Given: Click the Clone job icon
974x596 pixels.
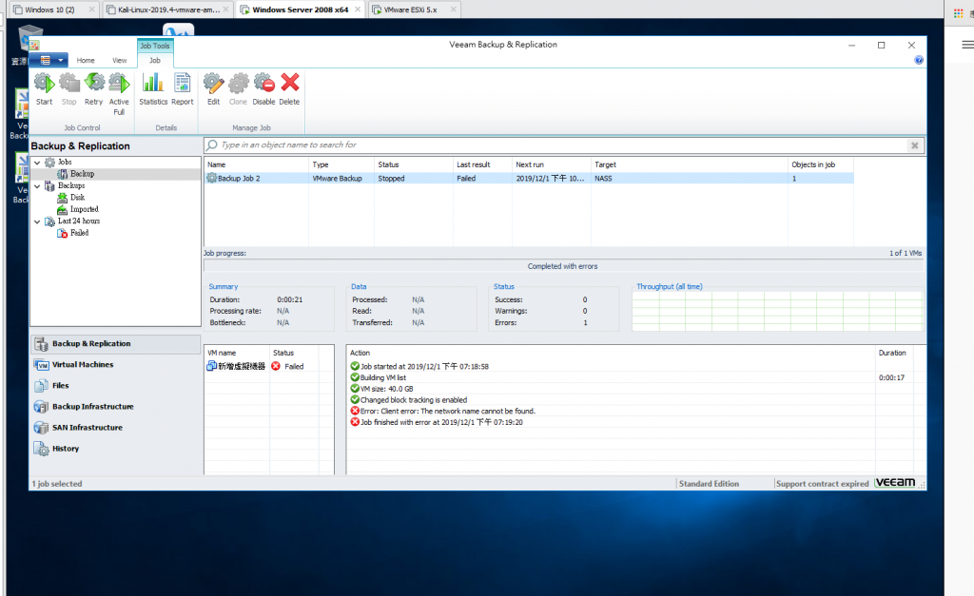Looking at the screenshot, I should pyautogui.click(x=238, y=88).
